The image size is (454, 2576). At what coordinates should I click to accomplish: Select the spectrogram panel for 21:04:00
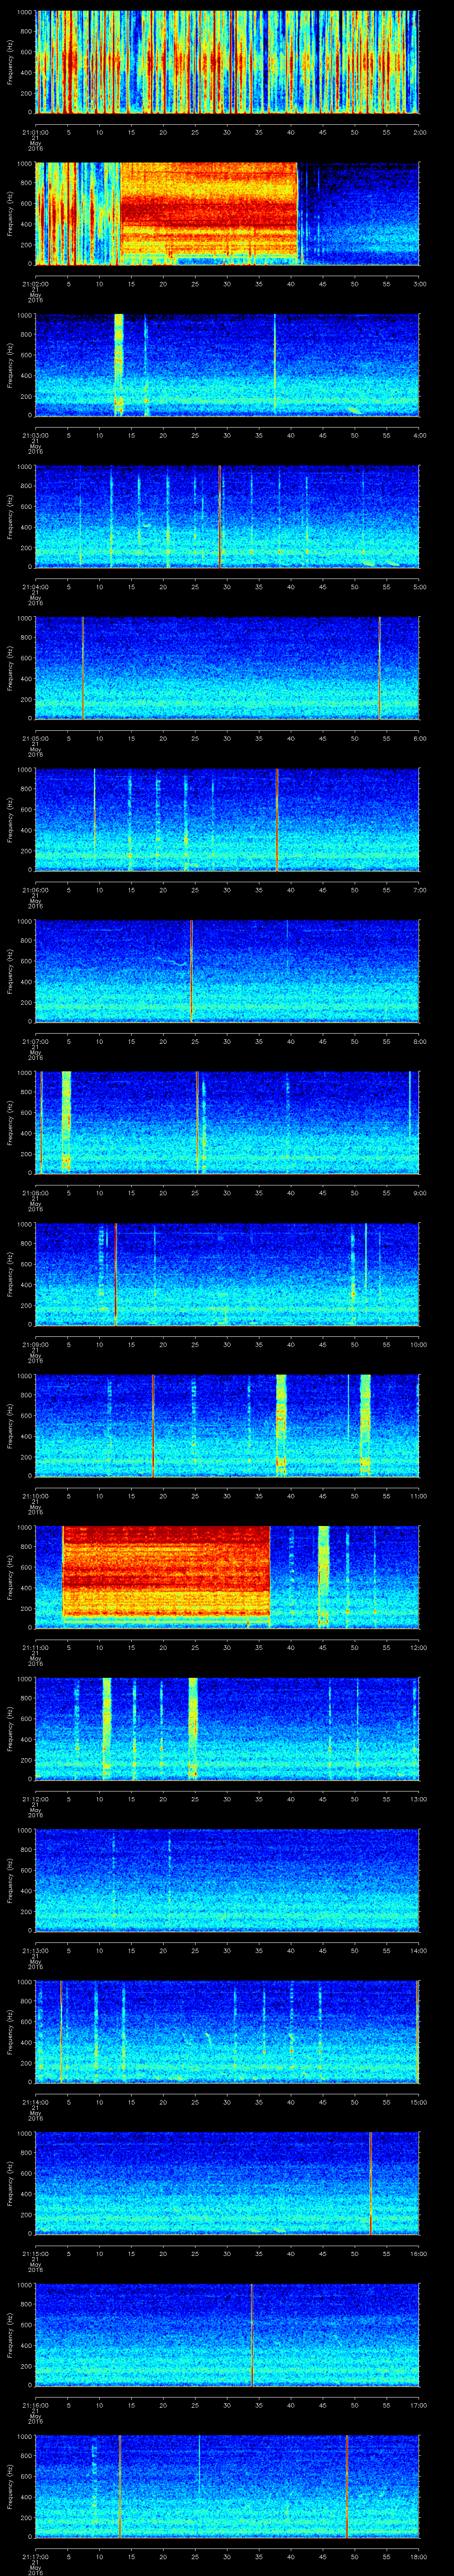pos(227,517)
